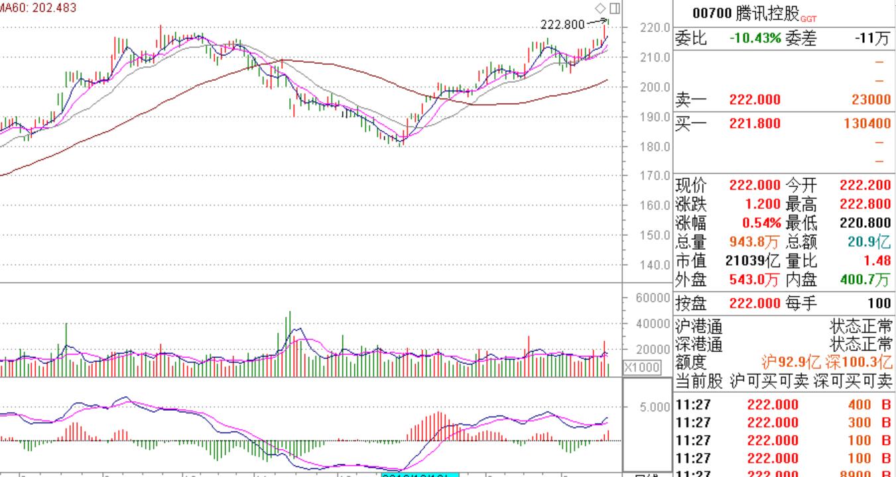Click the X1000 volume unit box
Image resolution: width=896 pixels, height=477 pixels.
pyautogui.click(x=642, y=368)
